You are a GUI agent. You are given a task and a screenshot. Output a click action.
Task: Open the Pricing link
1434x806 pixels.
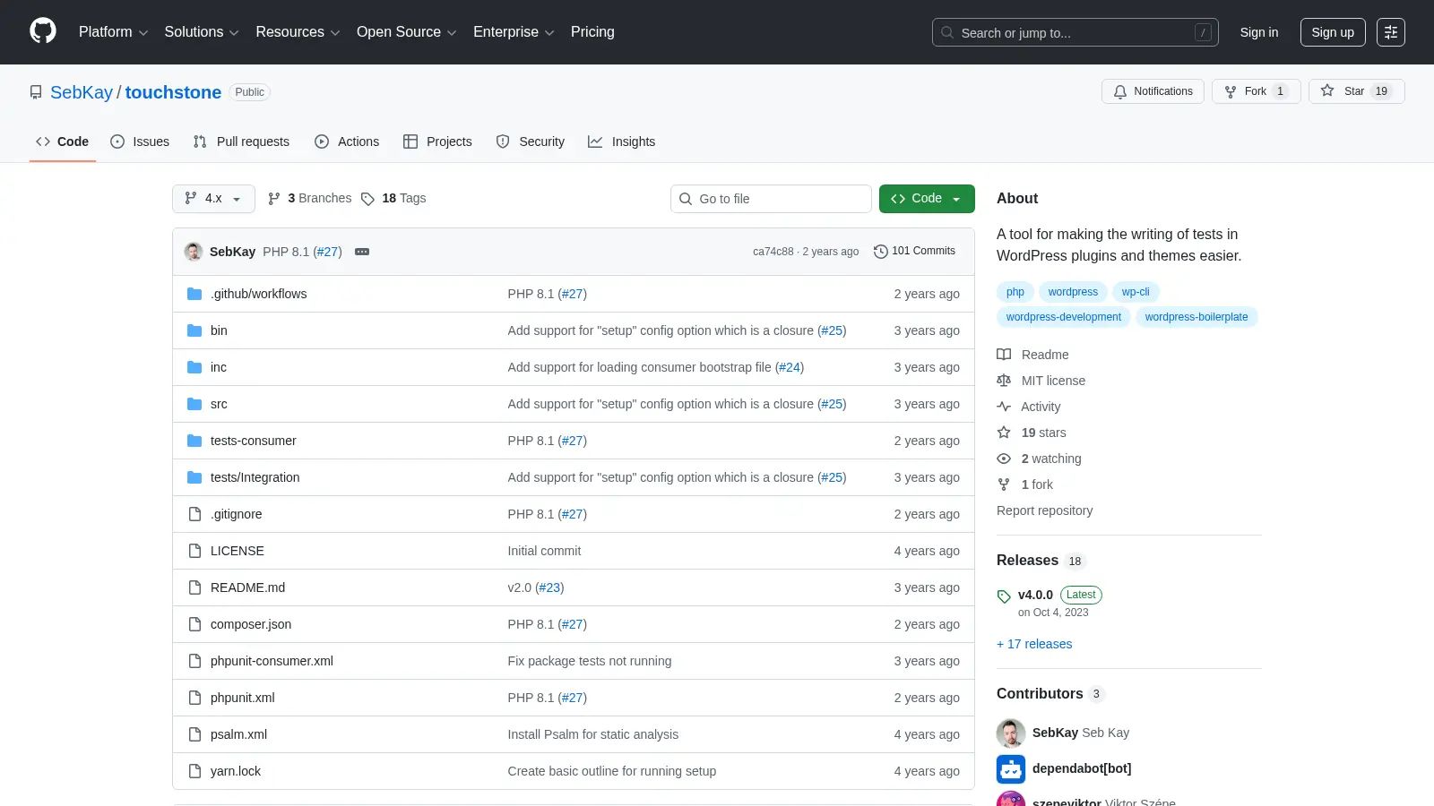(592, 32)
